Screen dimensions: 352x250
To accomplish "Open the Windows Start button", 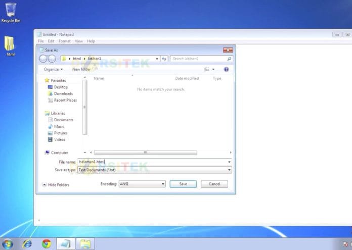I will coord(7,244).
